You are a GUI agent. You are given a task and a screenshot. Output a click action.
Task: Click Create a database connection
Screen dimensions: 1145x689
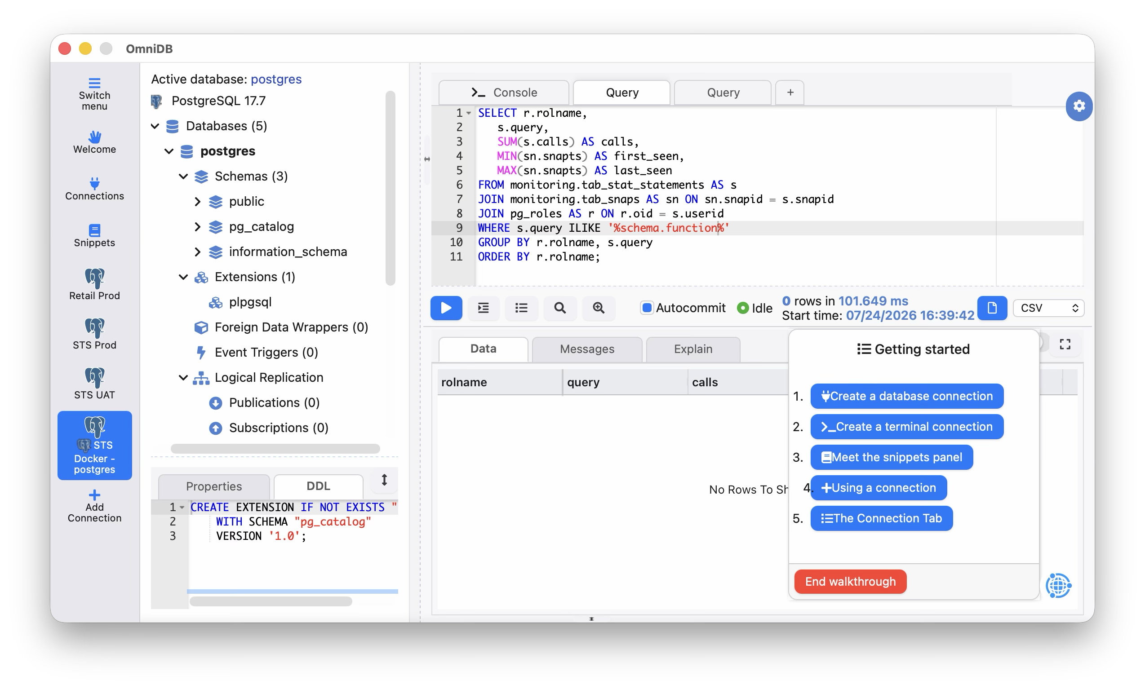click(x=907, y=396)
